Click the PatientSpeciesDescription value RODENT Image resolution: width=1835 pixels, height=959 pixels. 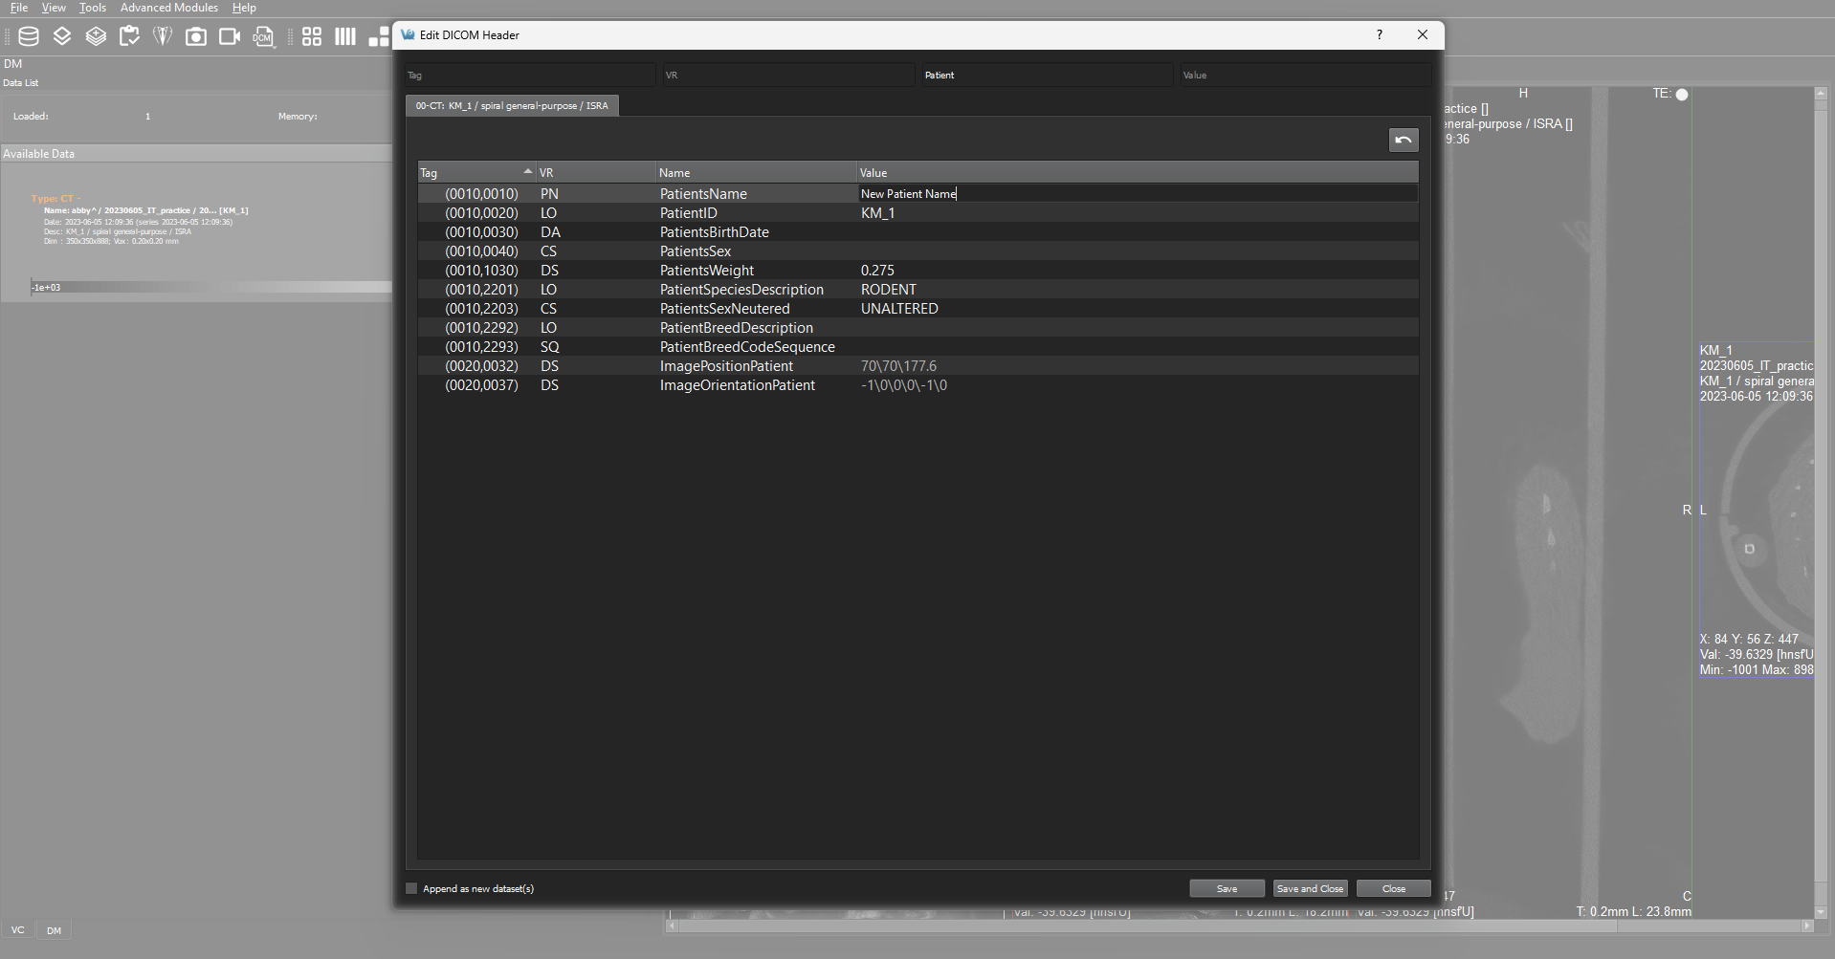[x=888, y=290]
